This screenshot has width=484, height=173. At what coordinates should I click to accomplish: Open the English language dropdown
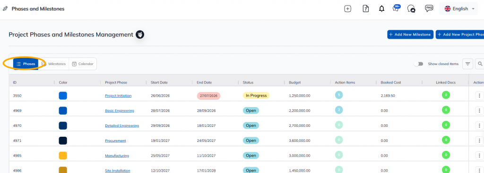click(x=459, y=8)
